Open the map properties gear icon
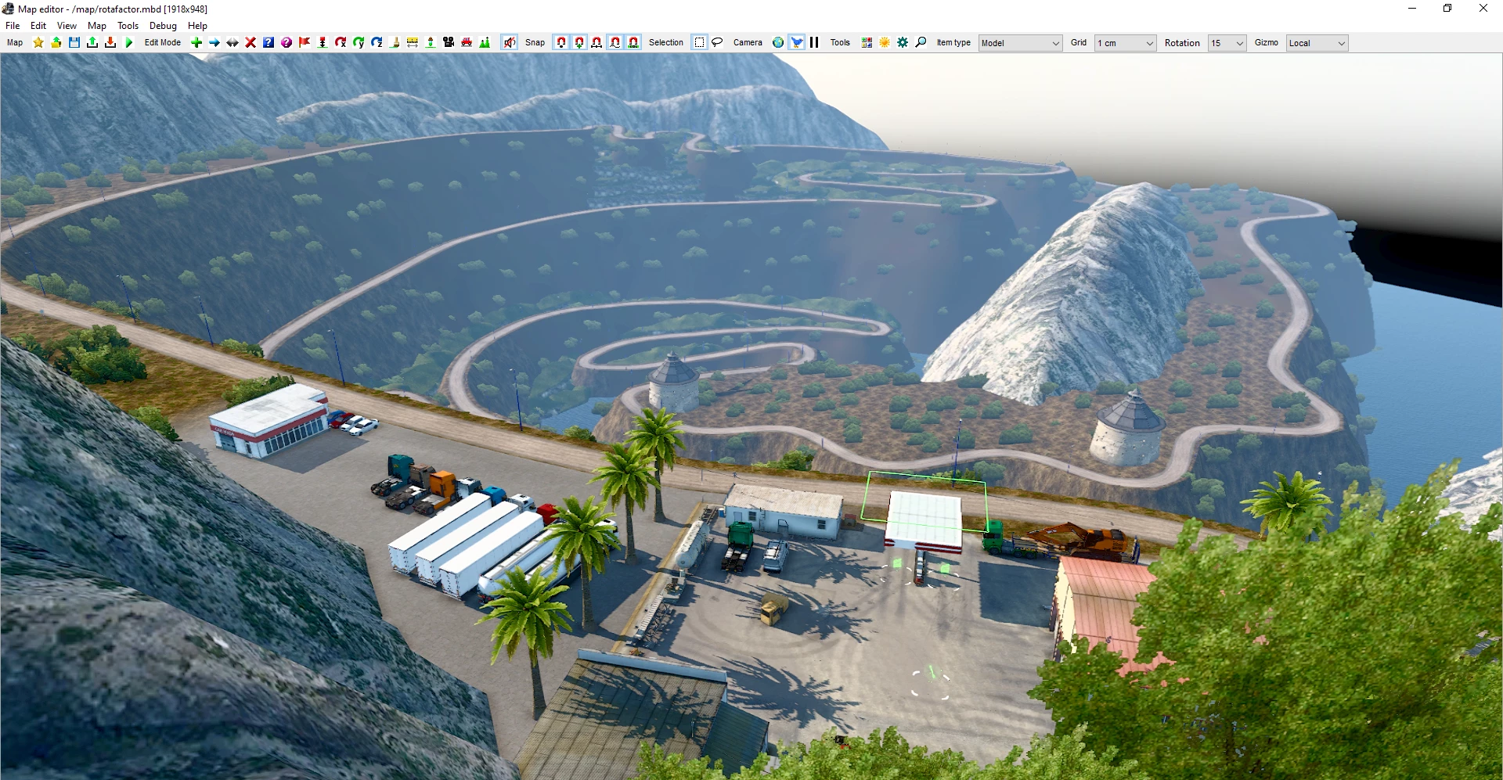Screen dimensions: 1503x780 (903, 42)
